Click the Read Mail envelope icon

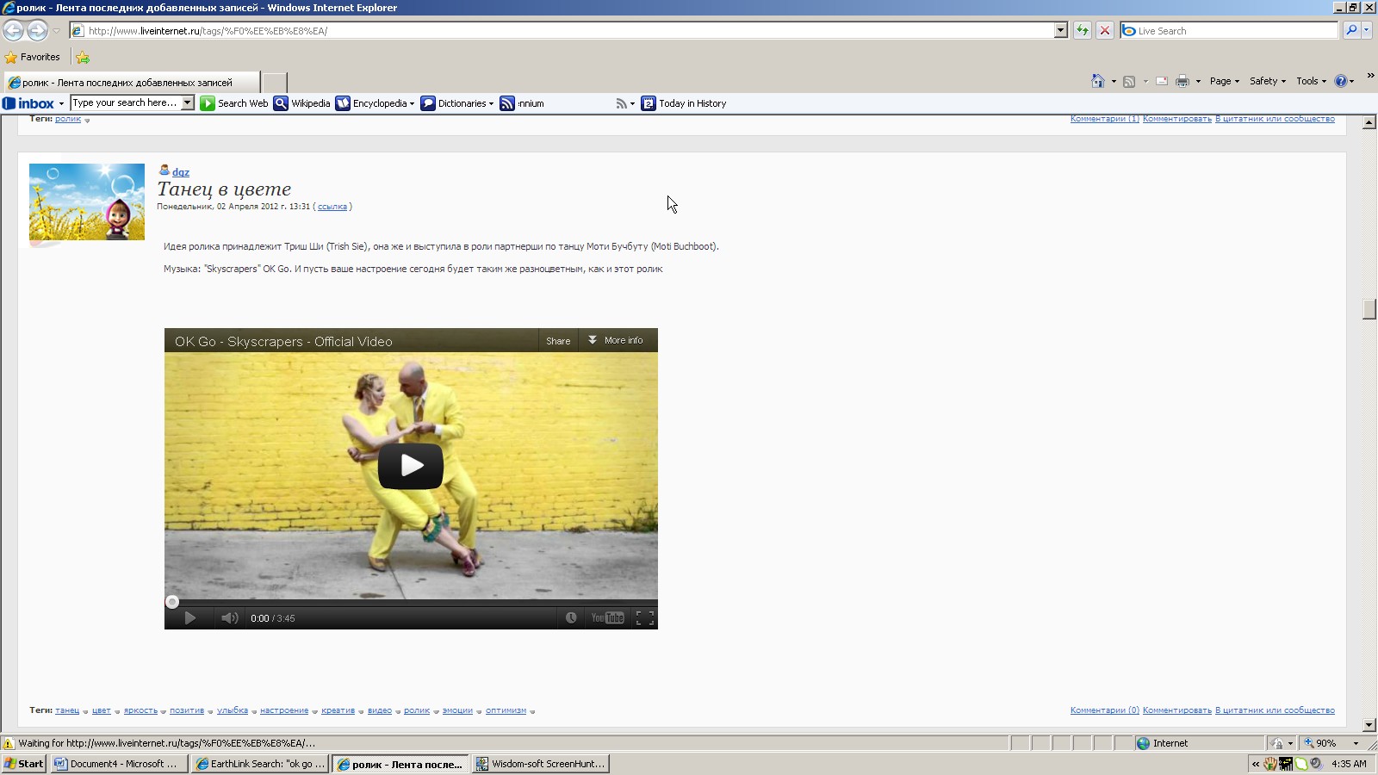(1162, 81)
